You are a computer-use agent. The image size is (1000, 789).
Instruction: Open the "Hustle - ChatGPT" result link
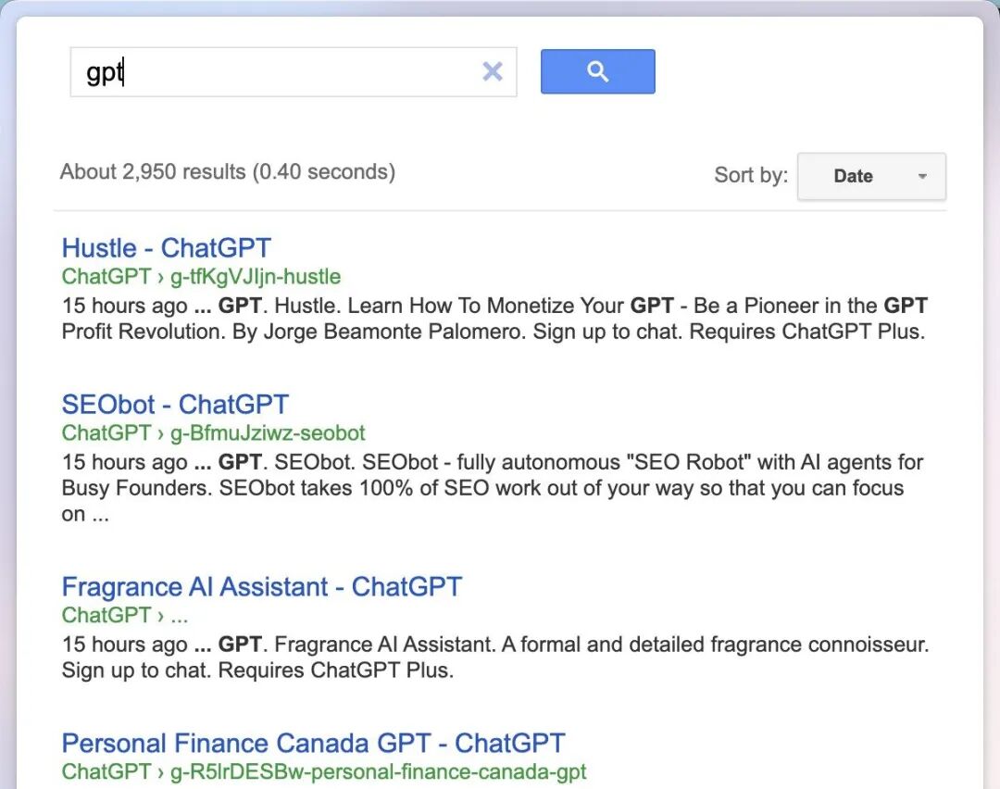click(167, 248)
